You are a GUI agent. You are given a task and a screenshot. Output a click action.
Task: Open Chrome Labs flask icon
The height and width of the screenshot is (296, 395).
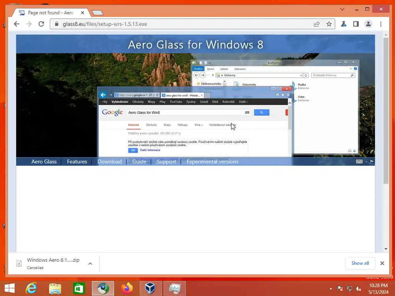coord(344,24)
